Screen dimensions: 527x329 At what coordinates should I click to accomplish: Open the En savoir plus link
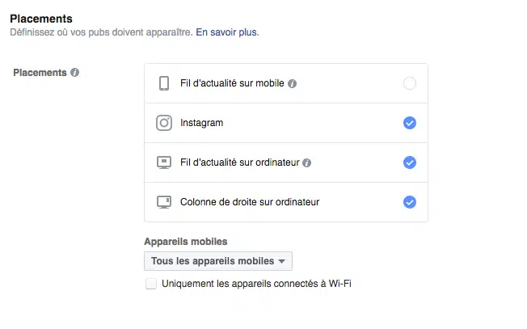(227, 33)
